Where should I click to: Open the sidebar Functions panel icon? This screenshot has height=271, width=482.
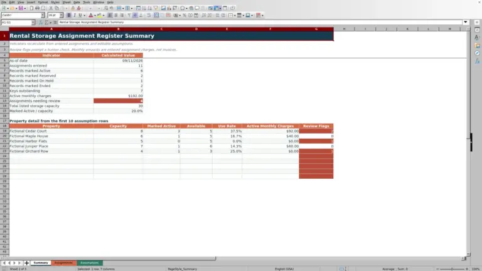pos(477,61)
